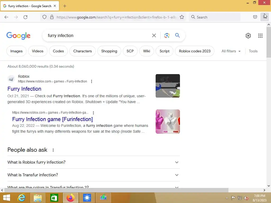Click the vertical scrollbar thumb
Viewport: 271px width, 203px height.
tap(269, 42)
